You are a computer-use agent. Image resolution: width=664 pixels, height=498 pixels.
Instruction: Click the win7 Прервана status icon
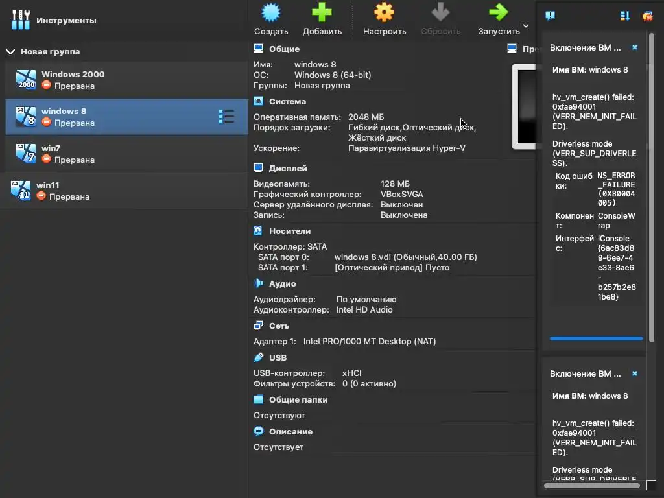(47, 159)
